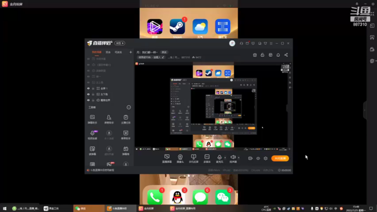
Task: Select the third scene tab
Action: coord(118,52)
